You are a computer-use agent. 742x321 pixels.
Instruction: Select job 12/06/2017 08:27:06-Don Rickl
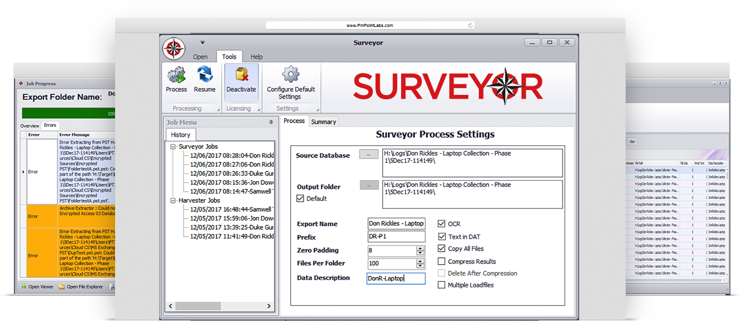pyautogui.click(x=231, y=165)
